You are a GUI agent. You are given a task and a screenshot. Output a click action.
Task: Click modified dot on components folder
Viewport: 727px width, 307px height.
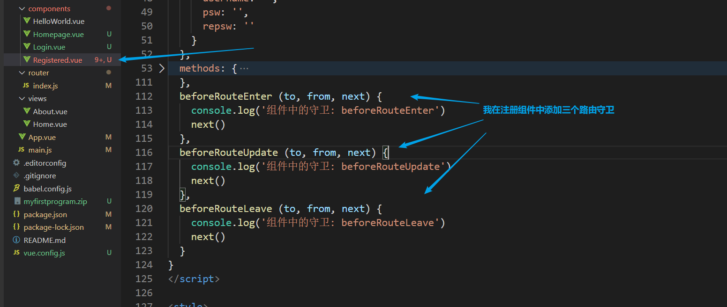109,8
